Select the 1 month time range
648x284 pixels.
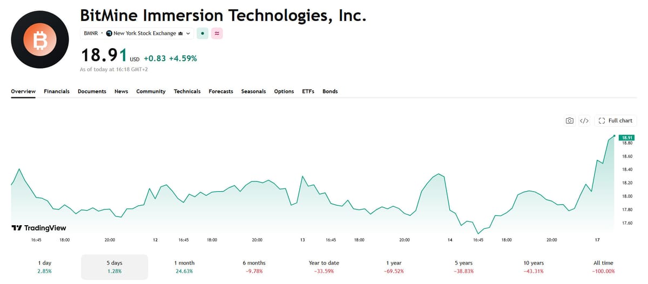184,267
